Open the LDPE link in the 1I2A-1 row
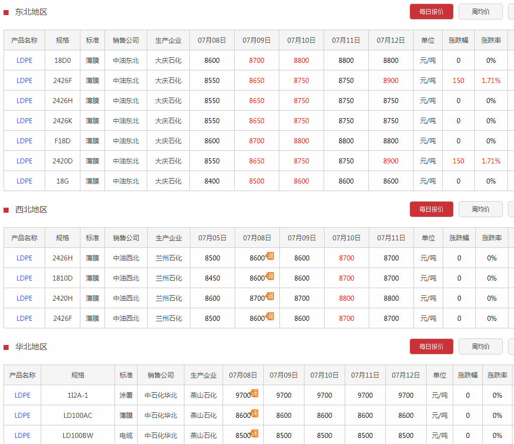This screenshot has width=514, height=444. [x=22, y=395]
